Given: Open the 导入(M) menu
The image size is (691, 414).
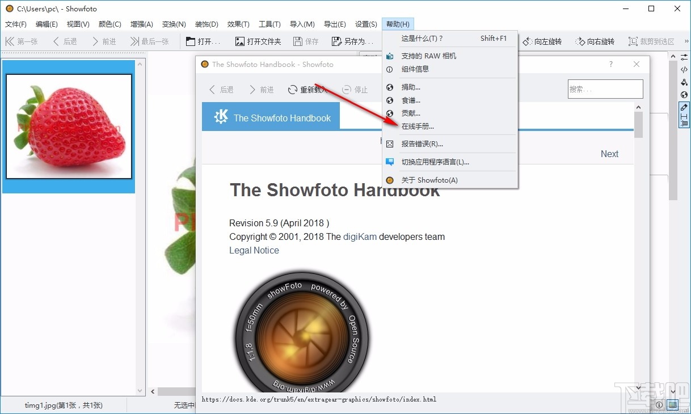Looking at the screenshot, I should coord(302,24).
